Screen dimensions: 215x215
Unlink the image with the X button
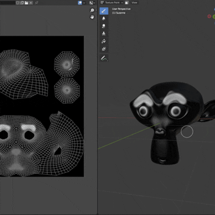(x=31, y=3)
